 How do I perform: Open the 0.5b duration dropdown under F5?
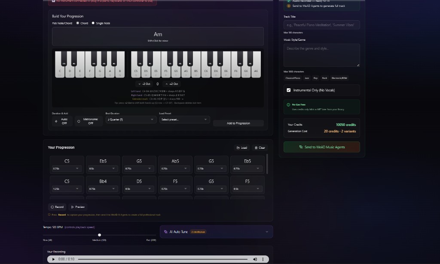coord(247,189)
